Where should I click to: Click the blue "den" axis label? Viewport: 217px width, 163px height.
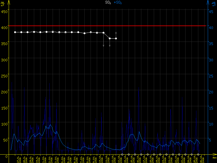[214, 158]
